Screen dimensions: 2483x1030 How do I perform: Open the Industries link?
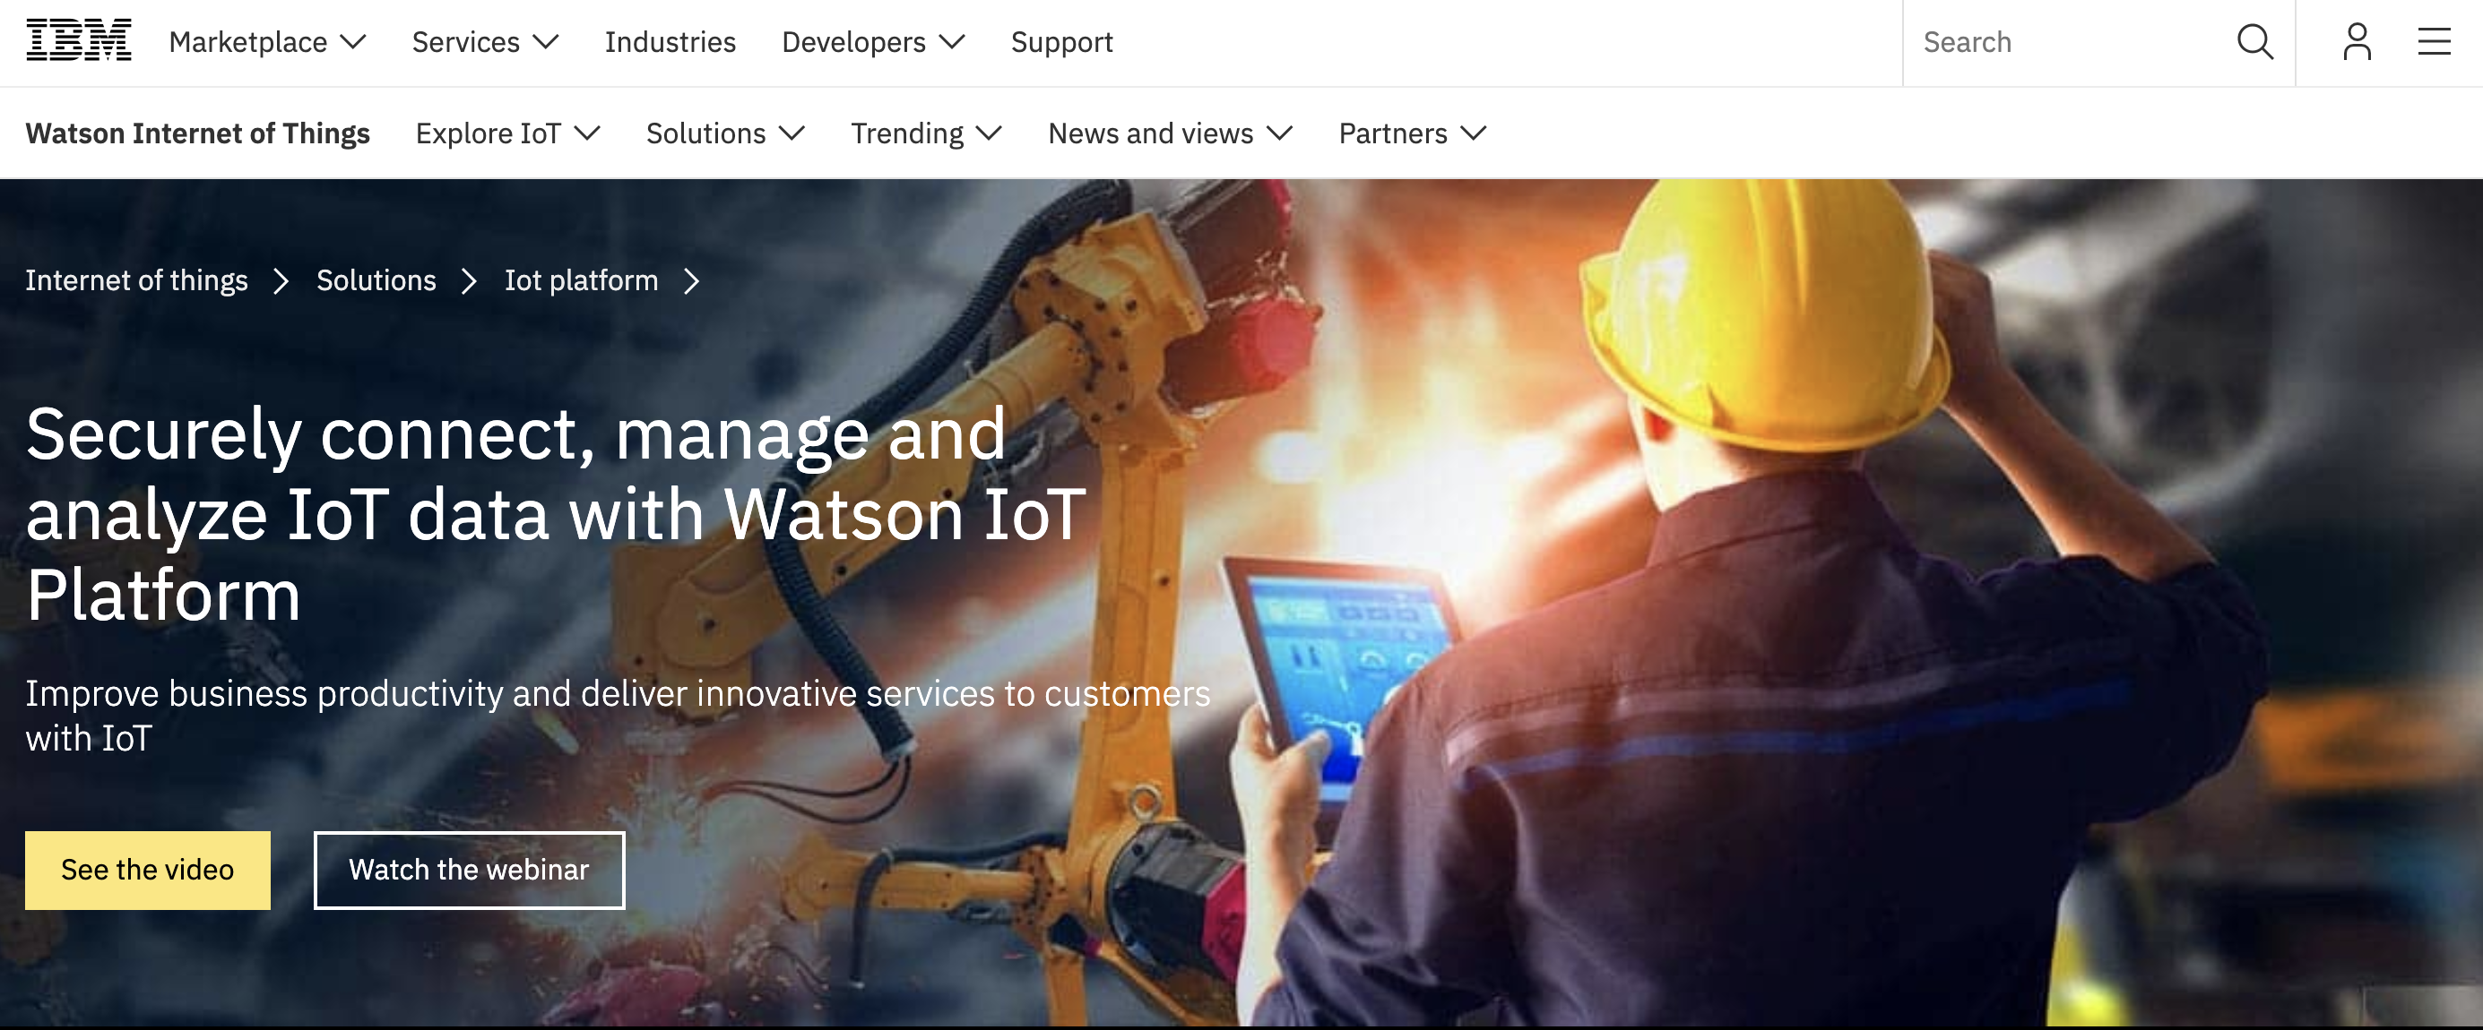pos(670,41)
